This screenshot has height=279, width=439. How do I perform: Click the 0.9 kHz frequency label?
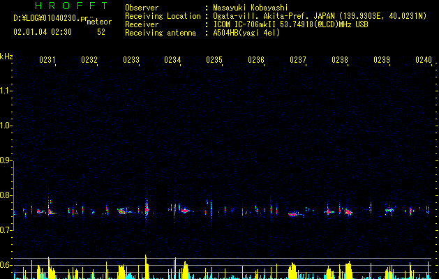(6, 160)
